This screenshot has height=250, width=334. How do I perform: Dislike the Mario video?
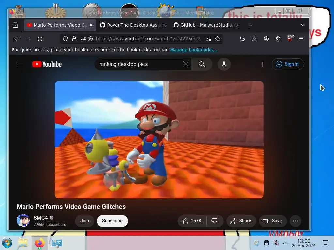215,221
